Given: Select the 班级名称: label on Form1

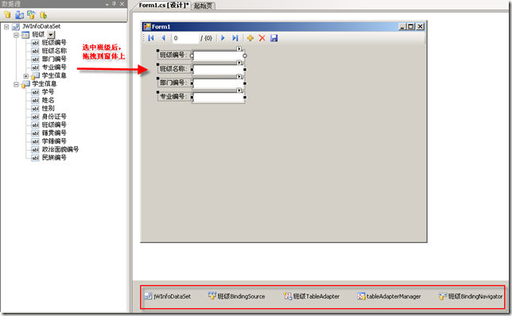Looking at the screenshot, I should pyautogui.click(x=174, y=69).
